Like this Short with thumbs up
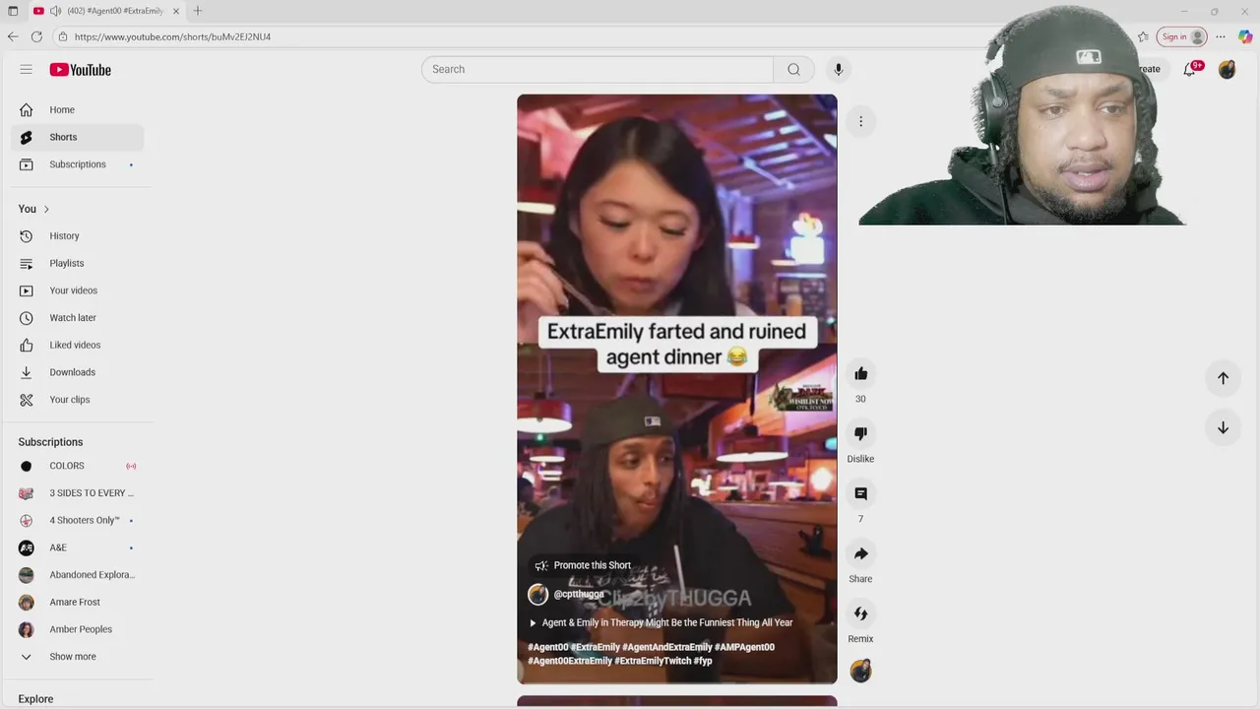The image size is (1260, 709). 860,373
